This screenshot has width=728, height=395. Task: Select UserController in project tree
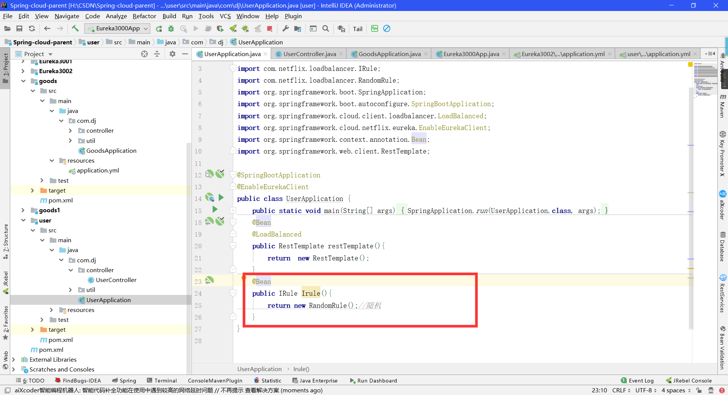tap(116, 280)
